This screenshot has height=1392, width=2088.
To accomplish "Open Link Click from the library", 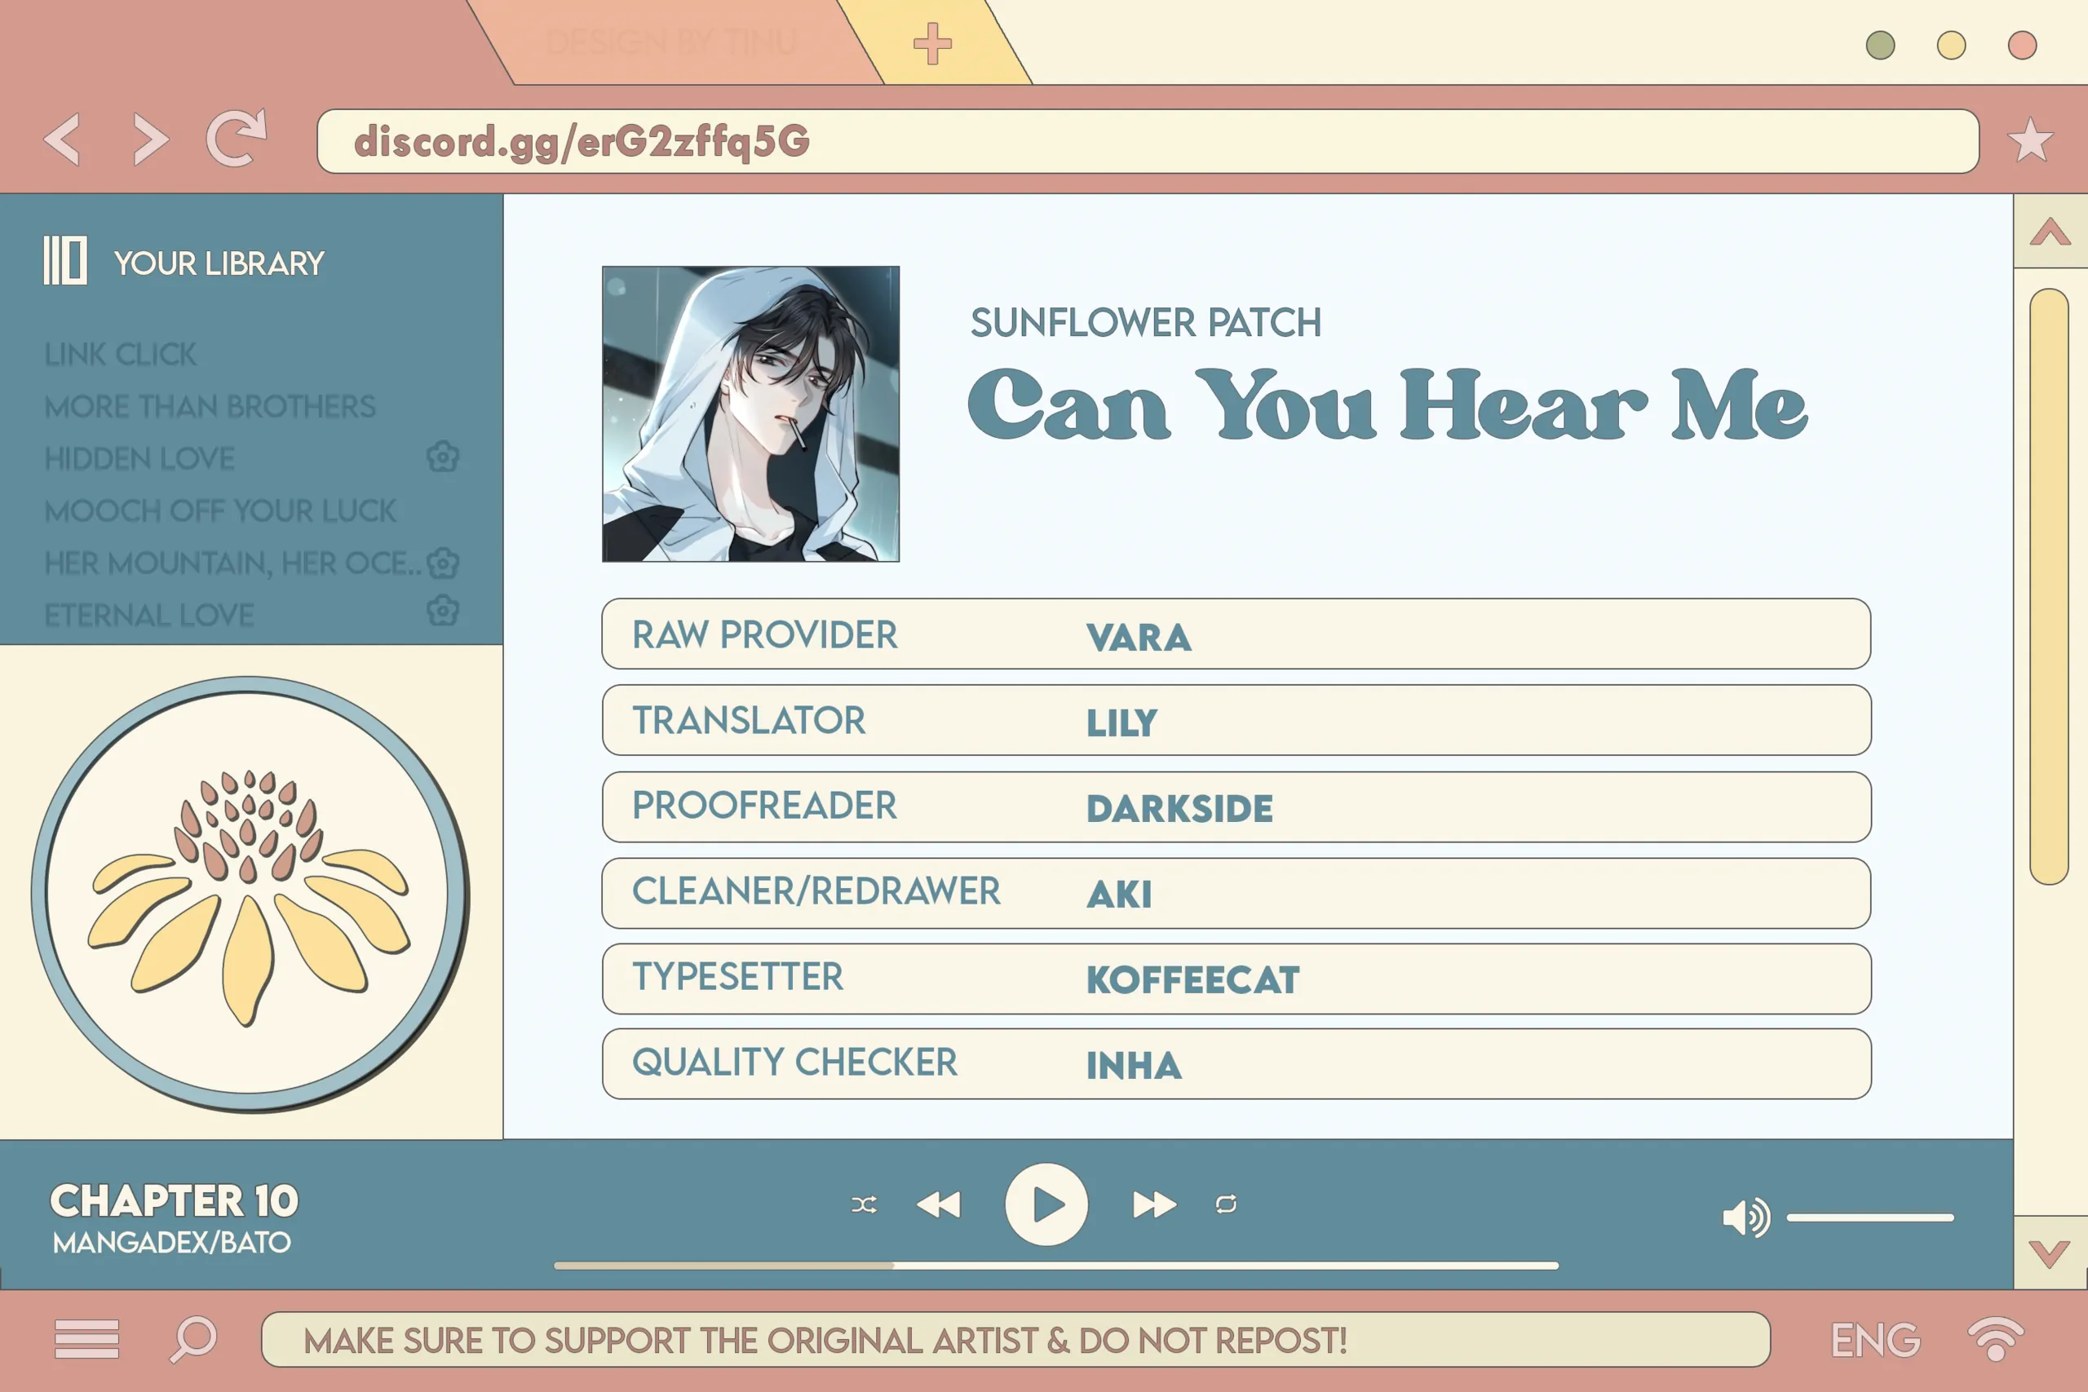I will pos(120,354).
